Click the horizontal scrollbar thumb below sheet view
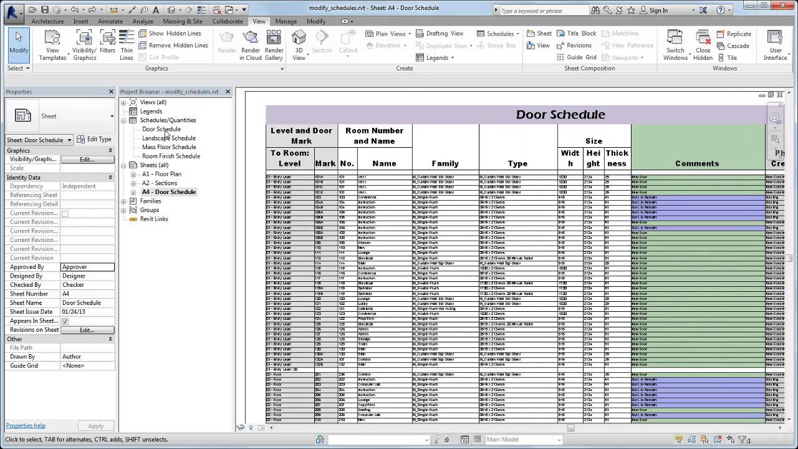Image resolution: width=798 pixels, height=449 pixels. [x=570, y=428]
